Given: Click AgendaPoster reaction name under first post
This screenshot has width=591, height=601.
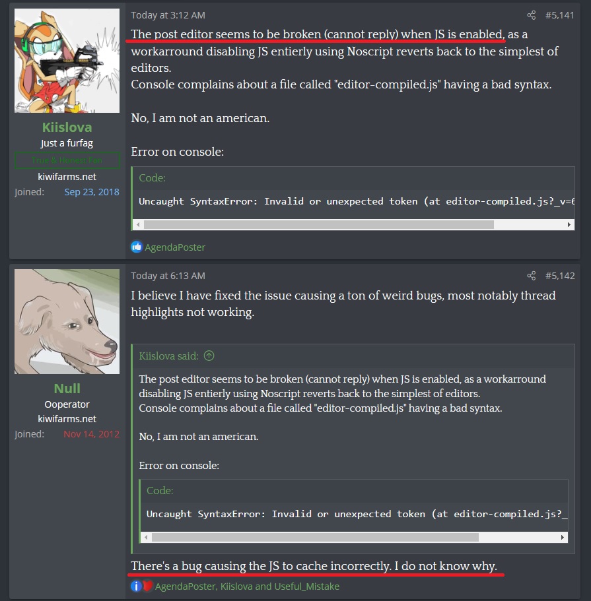Looking at the screenshot, I should 175,247.
